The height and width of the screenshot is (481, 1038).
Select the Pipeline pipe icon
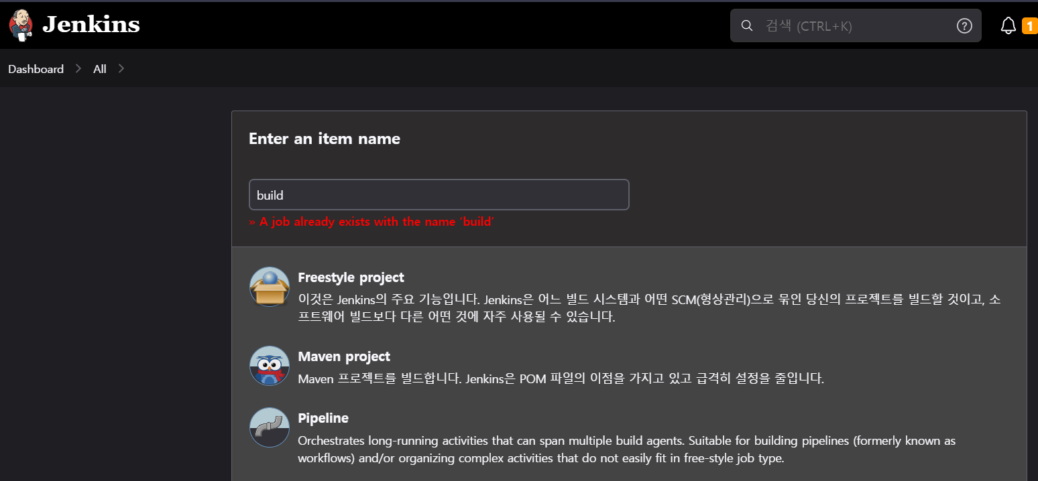pyautogui.click(x=270, y=427)
